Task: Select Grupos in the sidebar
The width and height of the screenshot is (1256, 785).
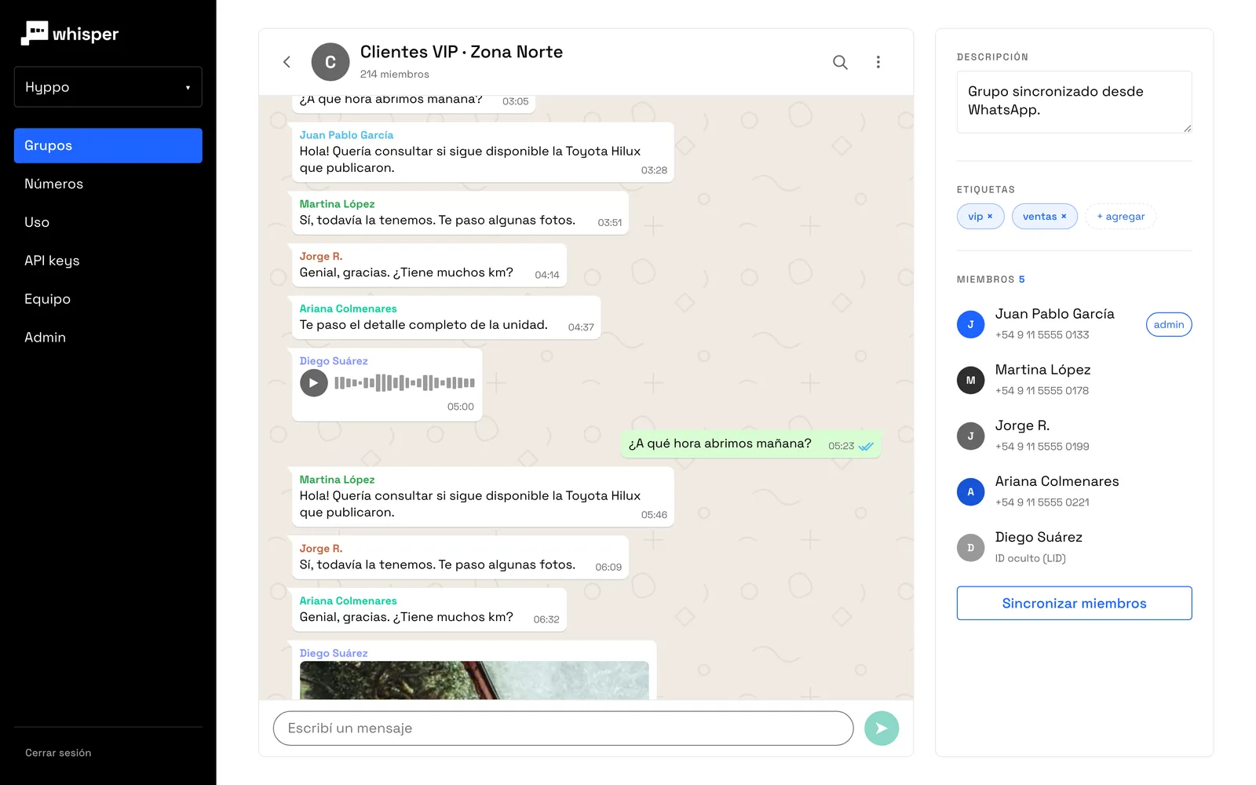Action: (108, 146)
